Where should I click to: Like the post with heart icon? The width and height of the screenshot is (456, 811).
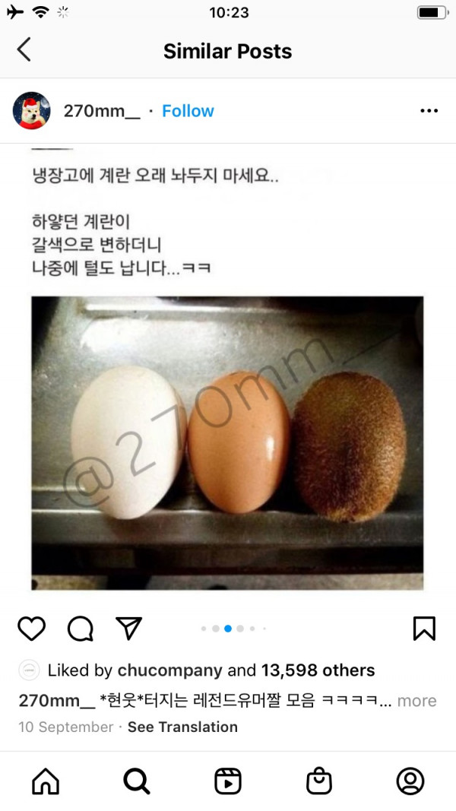click(31, 629)
